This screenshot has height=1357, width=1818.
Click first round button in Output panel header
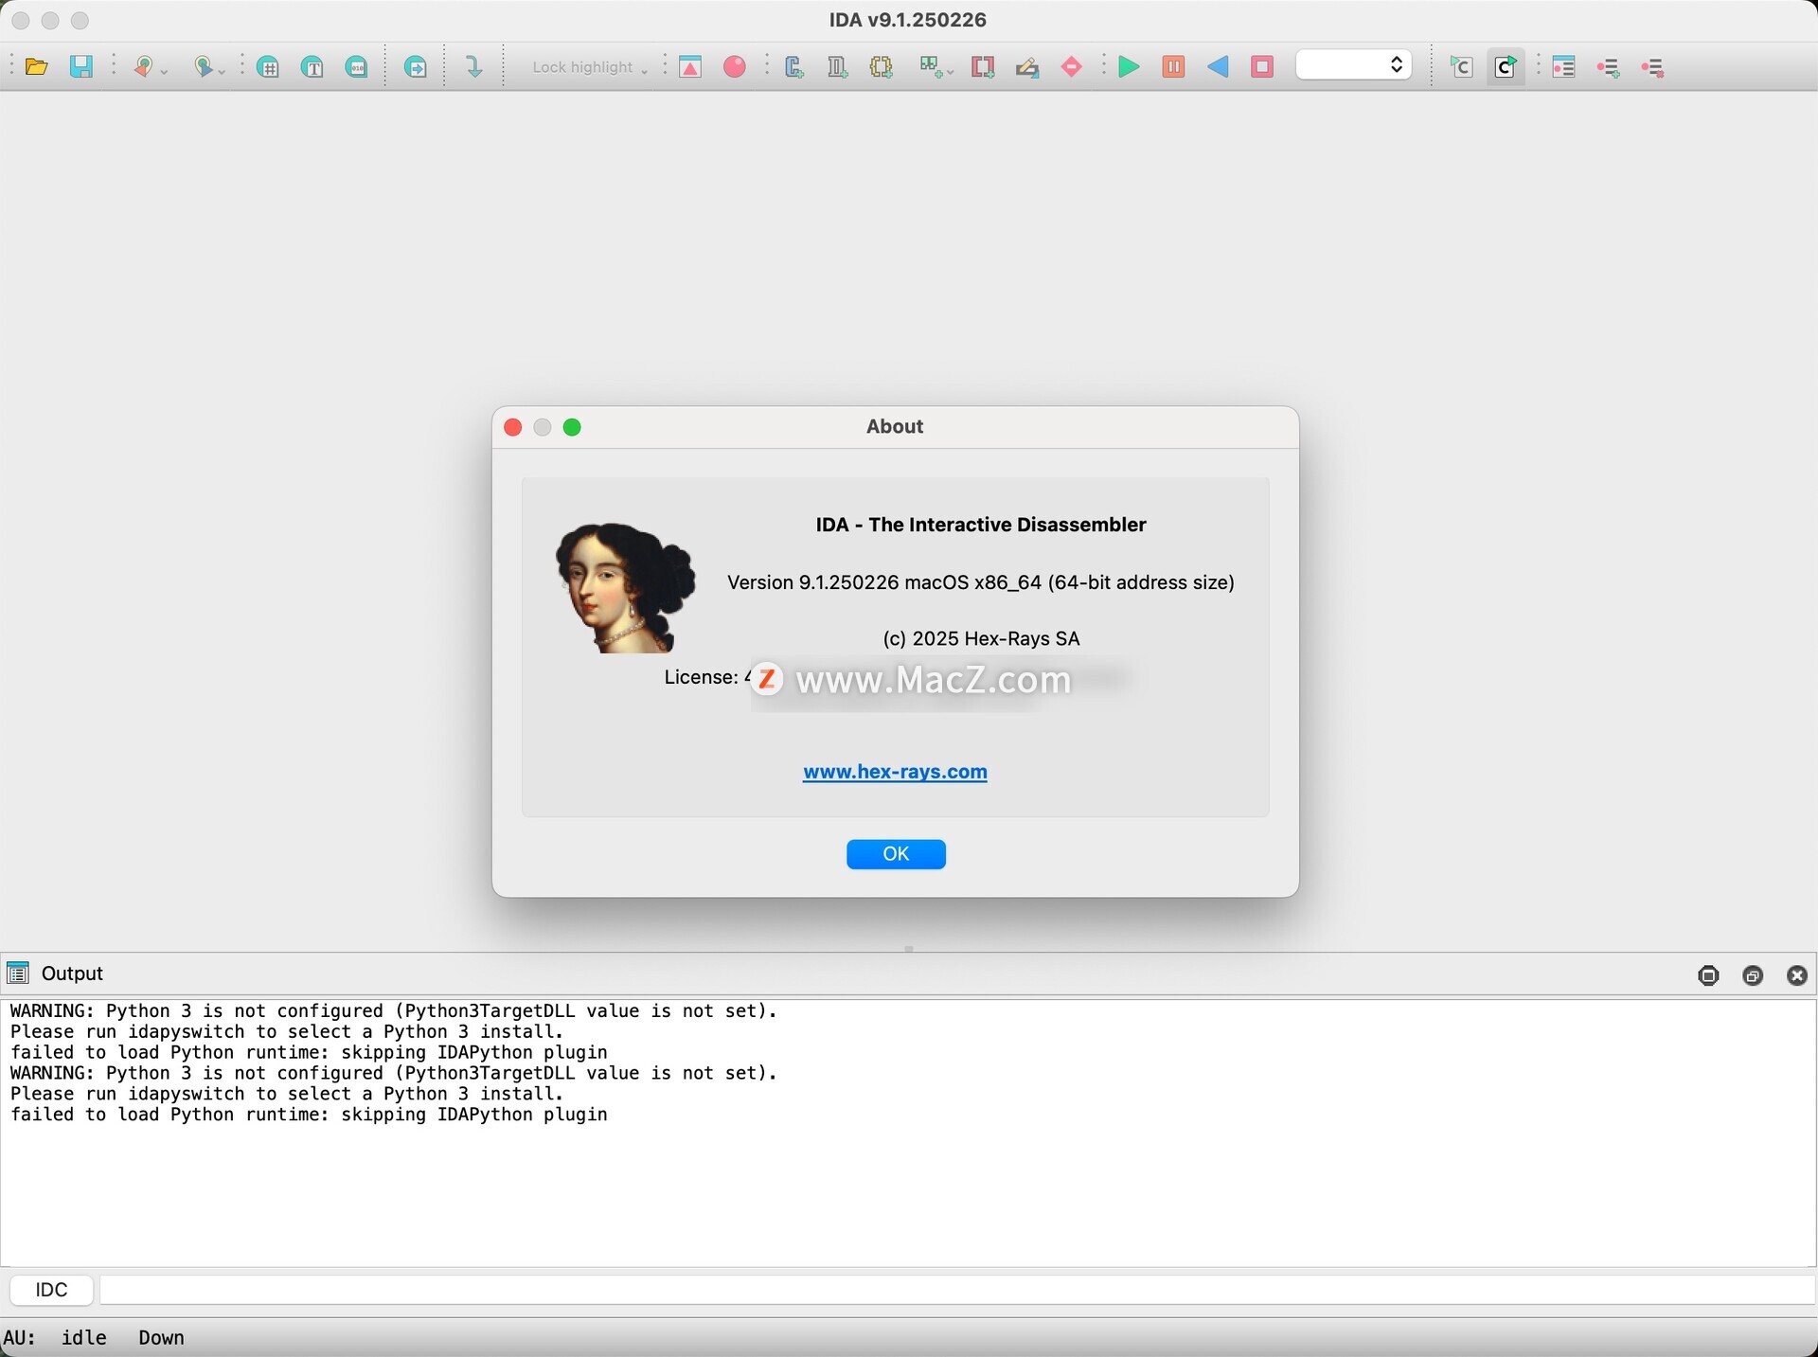click(1708, 975)
